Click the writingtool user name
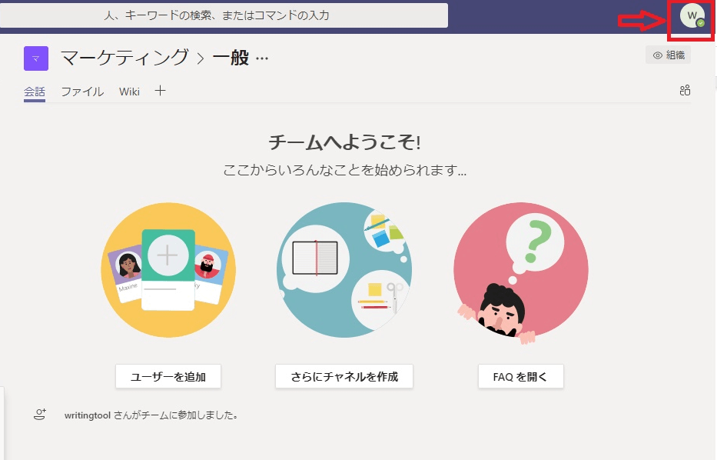Viewport: 717px width, 460px height. pos(88,415)
